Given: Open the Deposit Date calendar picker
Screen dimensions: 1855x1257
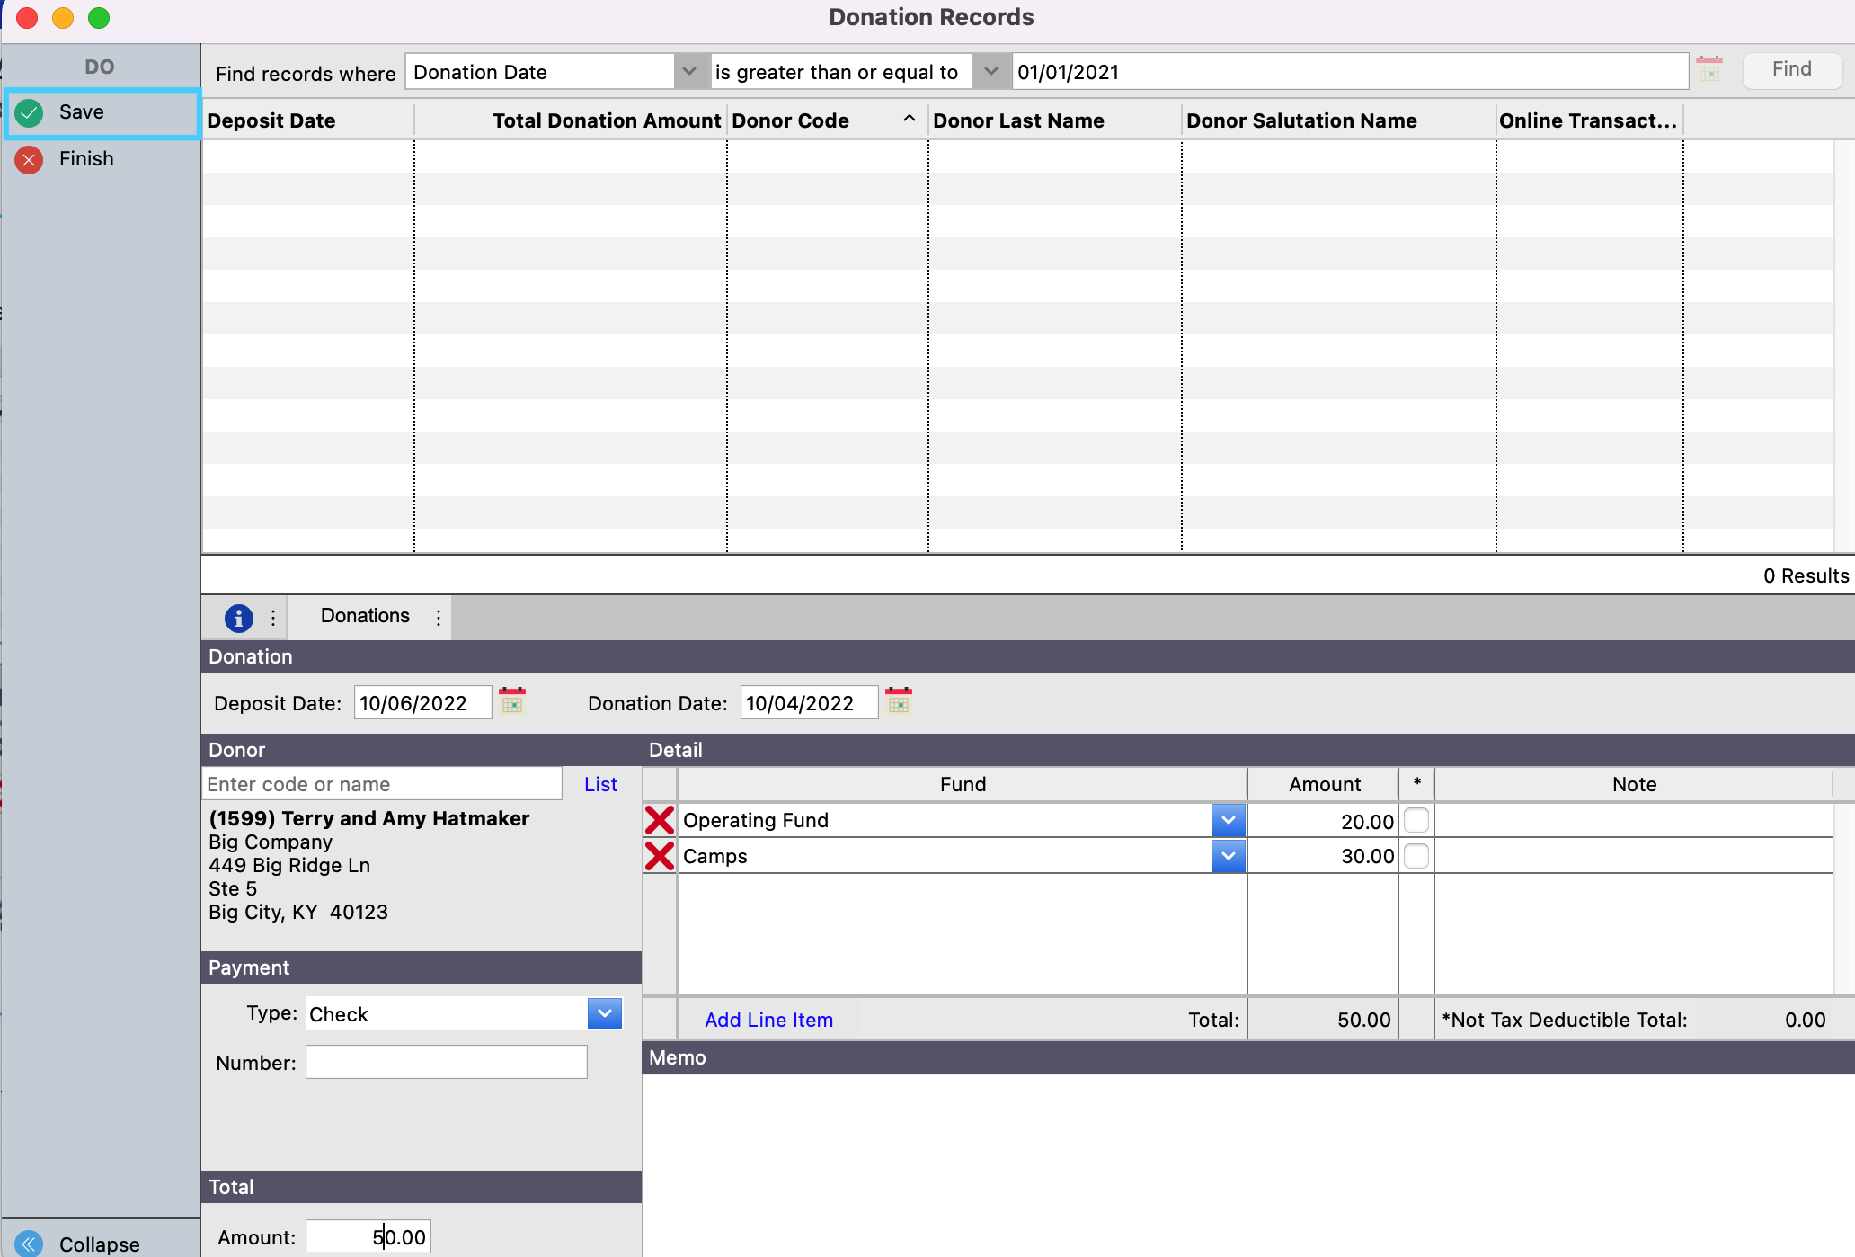Looking at the screenshot, I should pos(512,701).
